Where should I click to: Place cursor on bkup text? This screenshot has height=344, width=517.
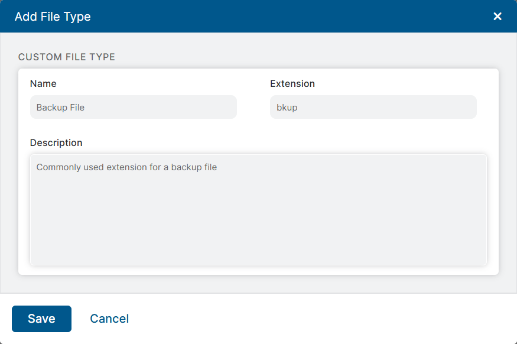pos(287,108)
